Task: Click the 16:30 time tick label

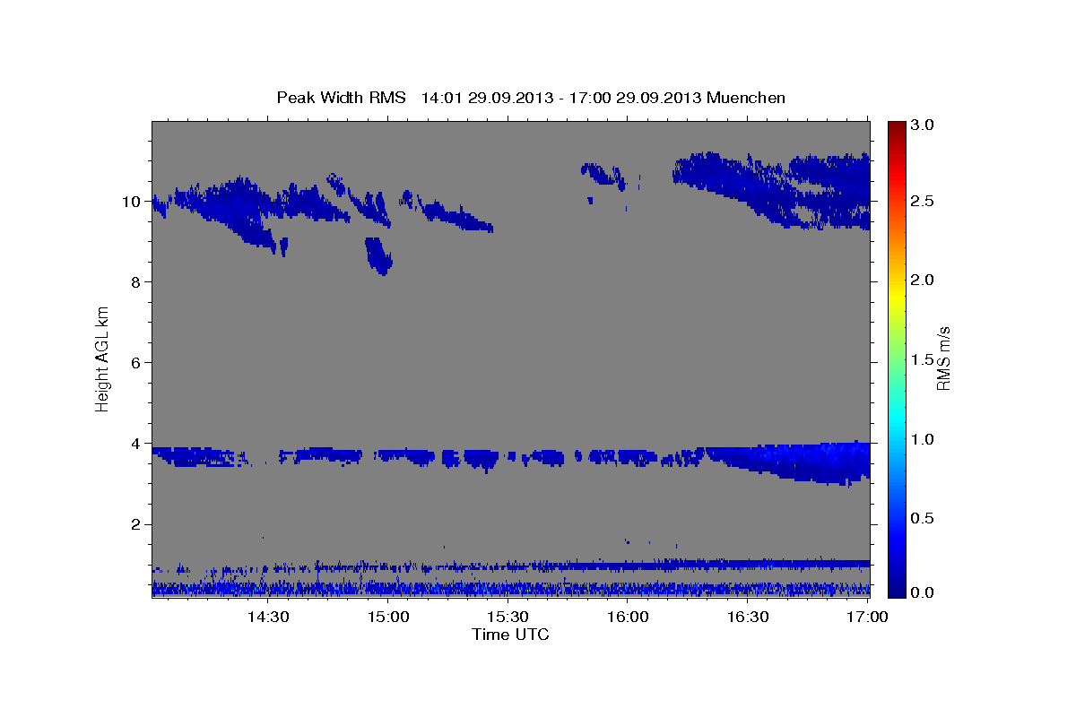Action: click(748, 618)
